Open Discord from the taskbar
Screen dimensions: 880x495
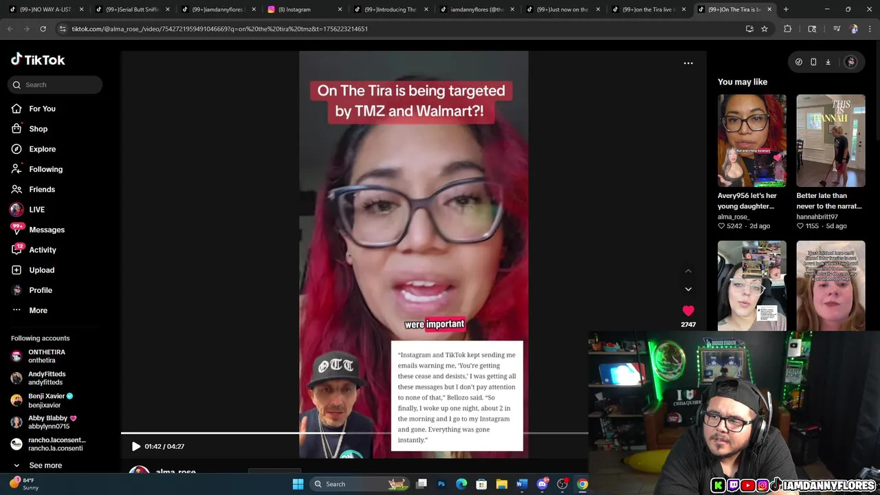pyautogui.click(x=542, y=484)
